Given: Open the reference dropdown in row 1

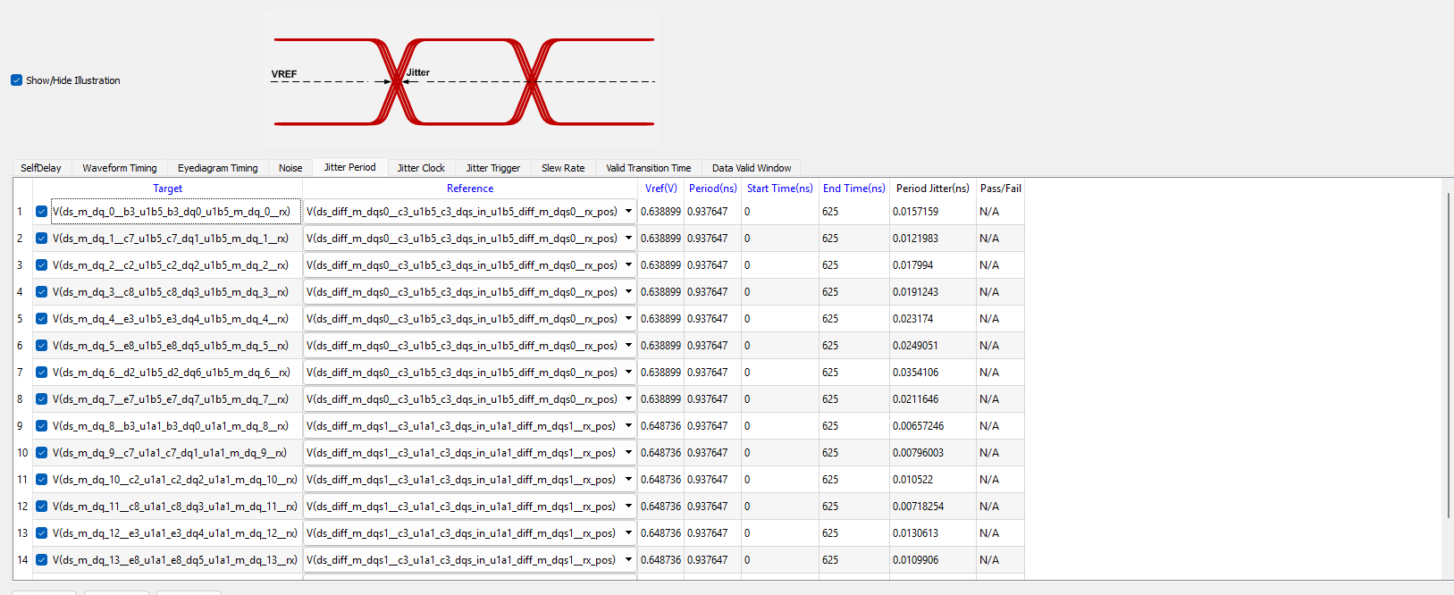Looking at the screenshot, I should (628, 212).
